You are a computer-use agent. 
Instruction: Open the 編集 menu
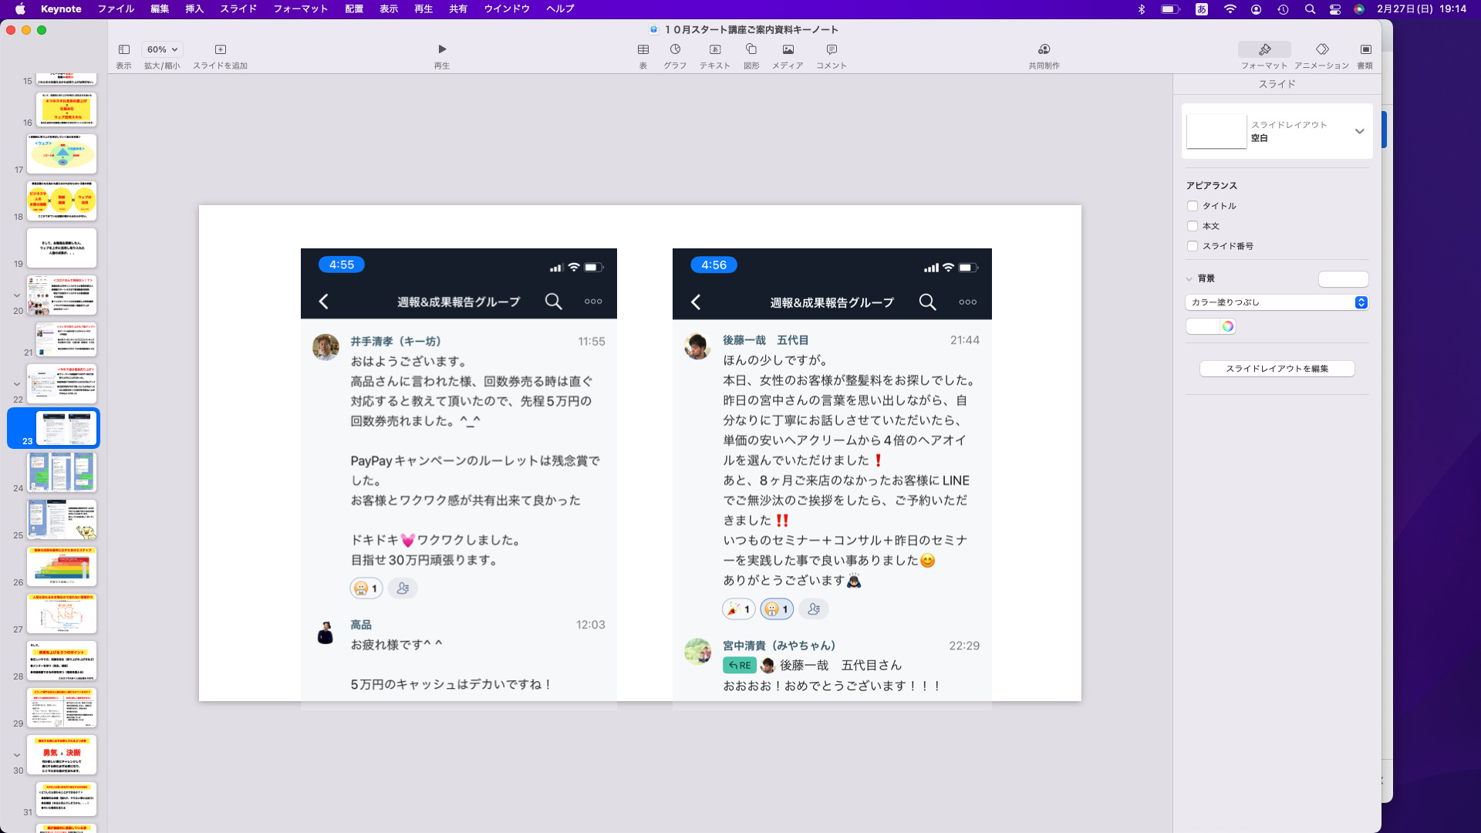pos(160,9)
